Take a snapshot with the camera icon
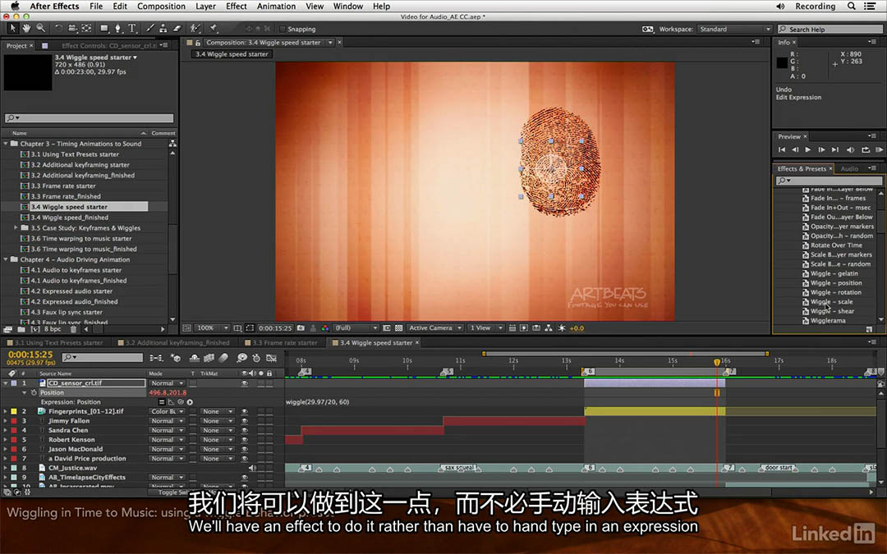 point(301,327)
